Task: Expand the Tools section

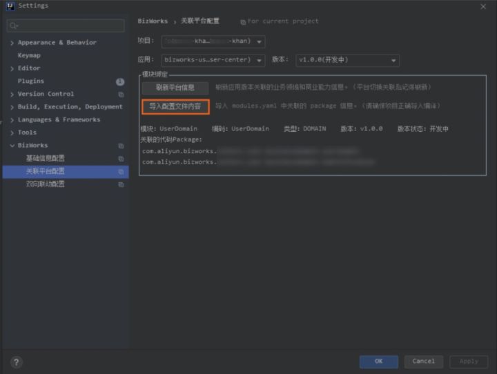Action: click(12, 132)
